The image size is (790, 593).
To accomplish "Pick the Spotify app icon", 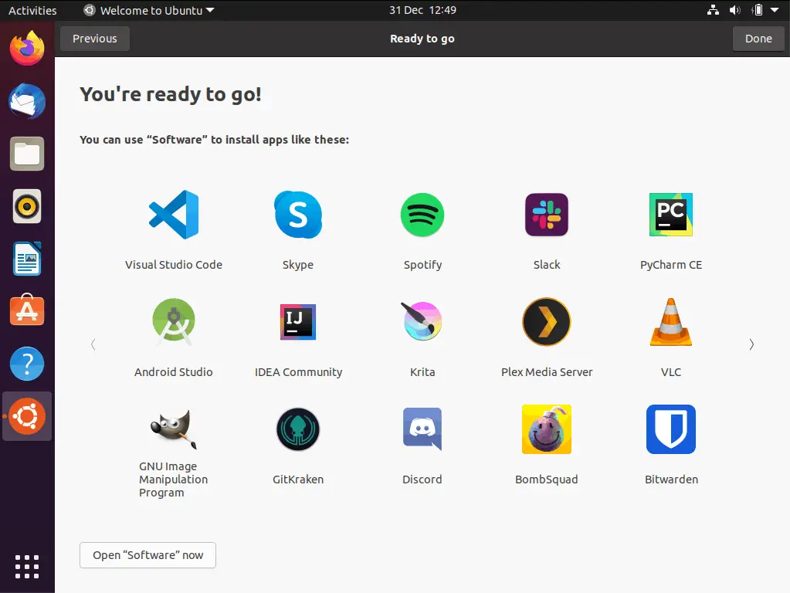I will [x=422, y=215].
